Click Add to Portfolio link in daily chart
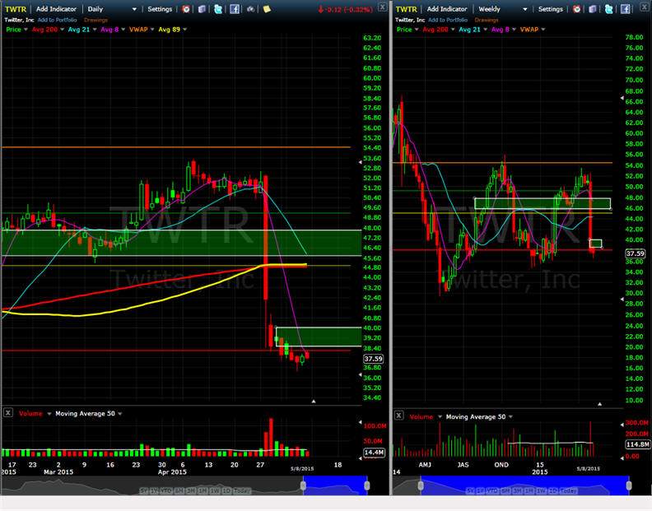This screenshot has height=511, width=652. 57,20
